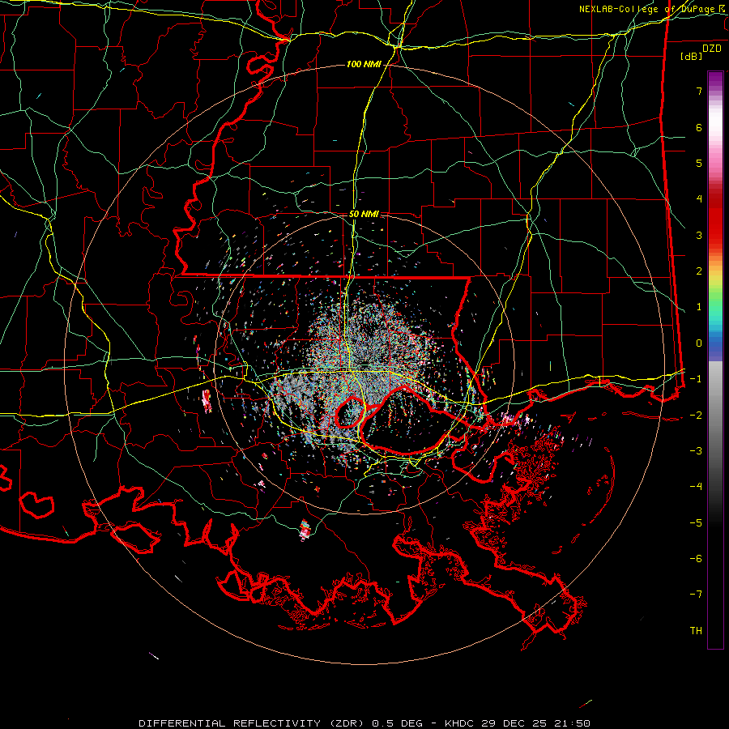Click the '-3' value on the color scale
This screenshot has width=729, height=729.
[x=696, y=450]
